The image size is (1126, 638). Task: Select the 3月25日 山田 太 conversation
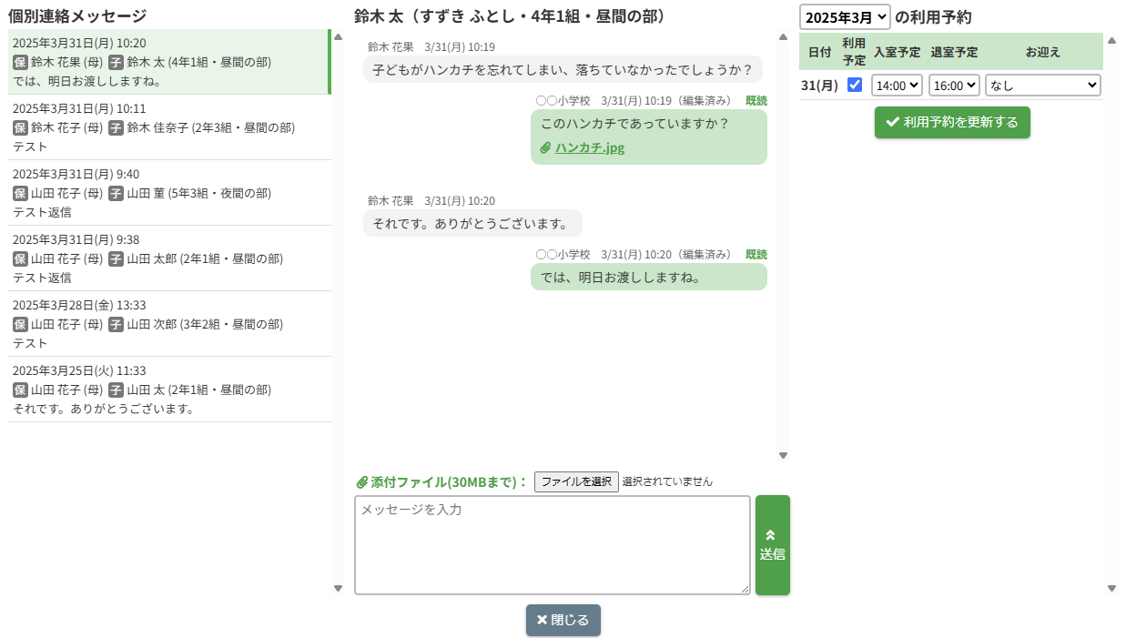(x=169, y=390)
